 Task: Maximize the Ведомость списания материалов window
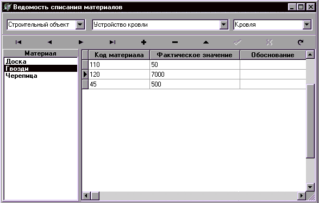[301, 7]
